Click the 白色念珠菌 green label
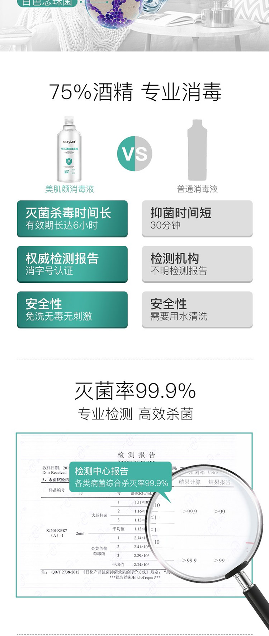 [47, 3]
